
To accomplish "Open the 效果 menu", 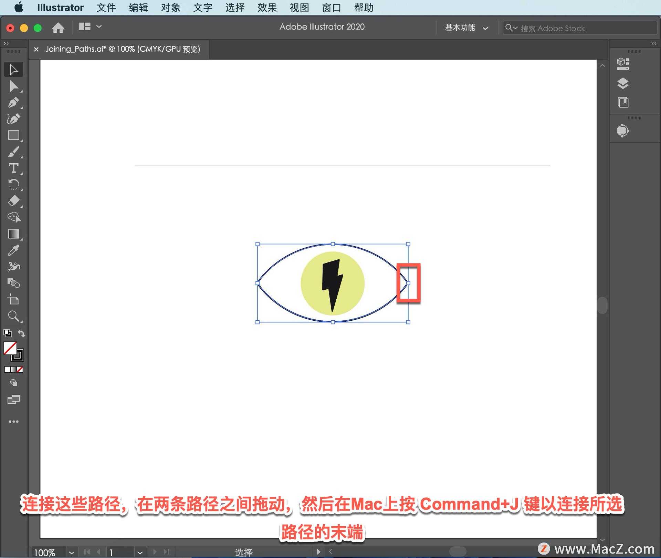I will coord(267,8).
